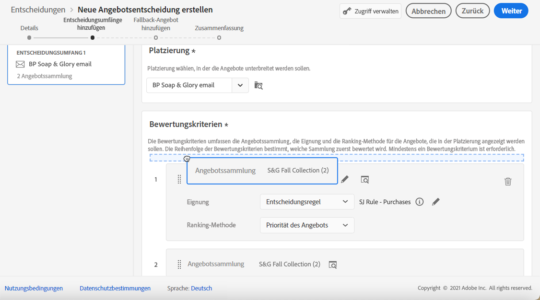Click pencil icon next to first Angebotssammlung
Screen dimensions: 540x300
coord(345,180)
